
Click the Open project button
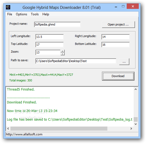coord(118,24)
